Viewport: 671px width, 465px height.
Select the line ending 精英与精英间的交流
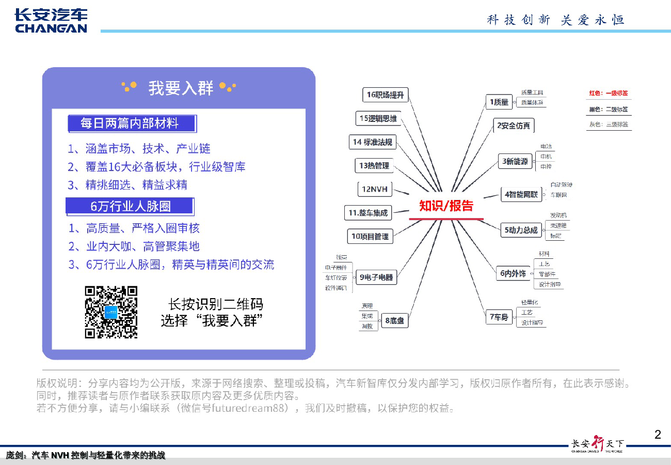coord(171,265)
